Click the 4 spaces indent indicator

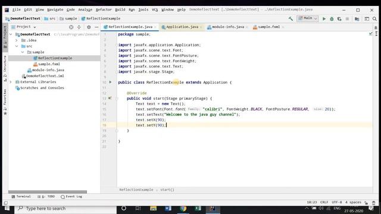coord(353,202)
